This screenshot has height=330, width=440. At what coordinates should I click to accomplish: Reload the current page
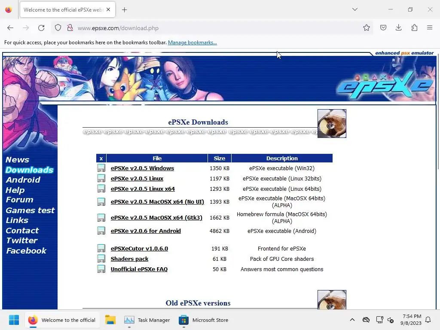pos(41,28)
